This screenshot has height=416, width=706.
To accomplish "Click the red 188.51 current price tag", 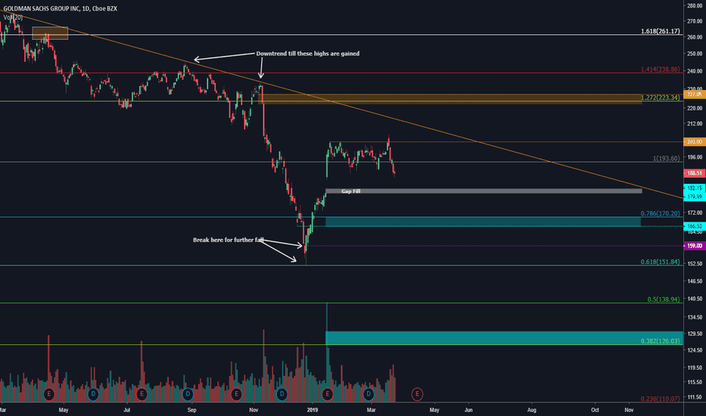I will [695, 173].
